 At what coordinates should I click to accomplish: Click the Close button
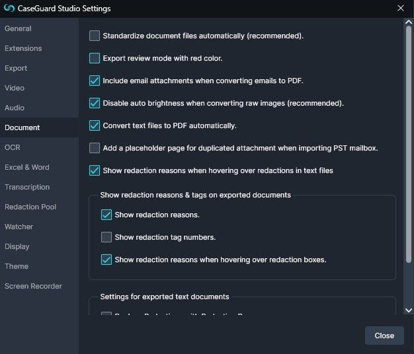(384, 336)
